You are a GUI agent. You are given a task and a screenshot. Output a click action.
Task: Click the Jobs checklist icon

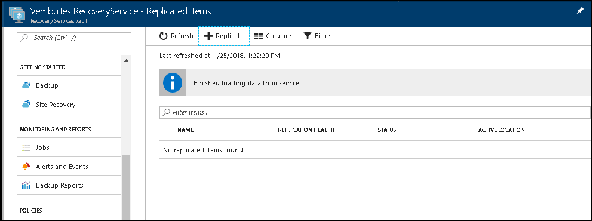click(26, 148)
